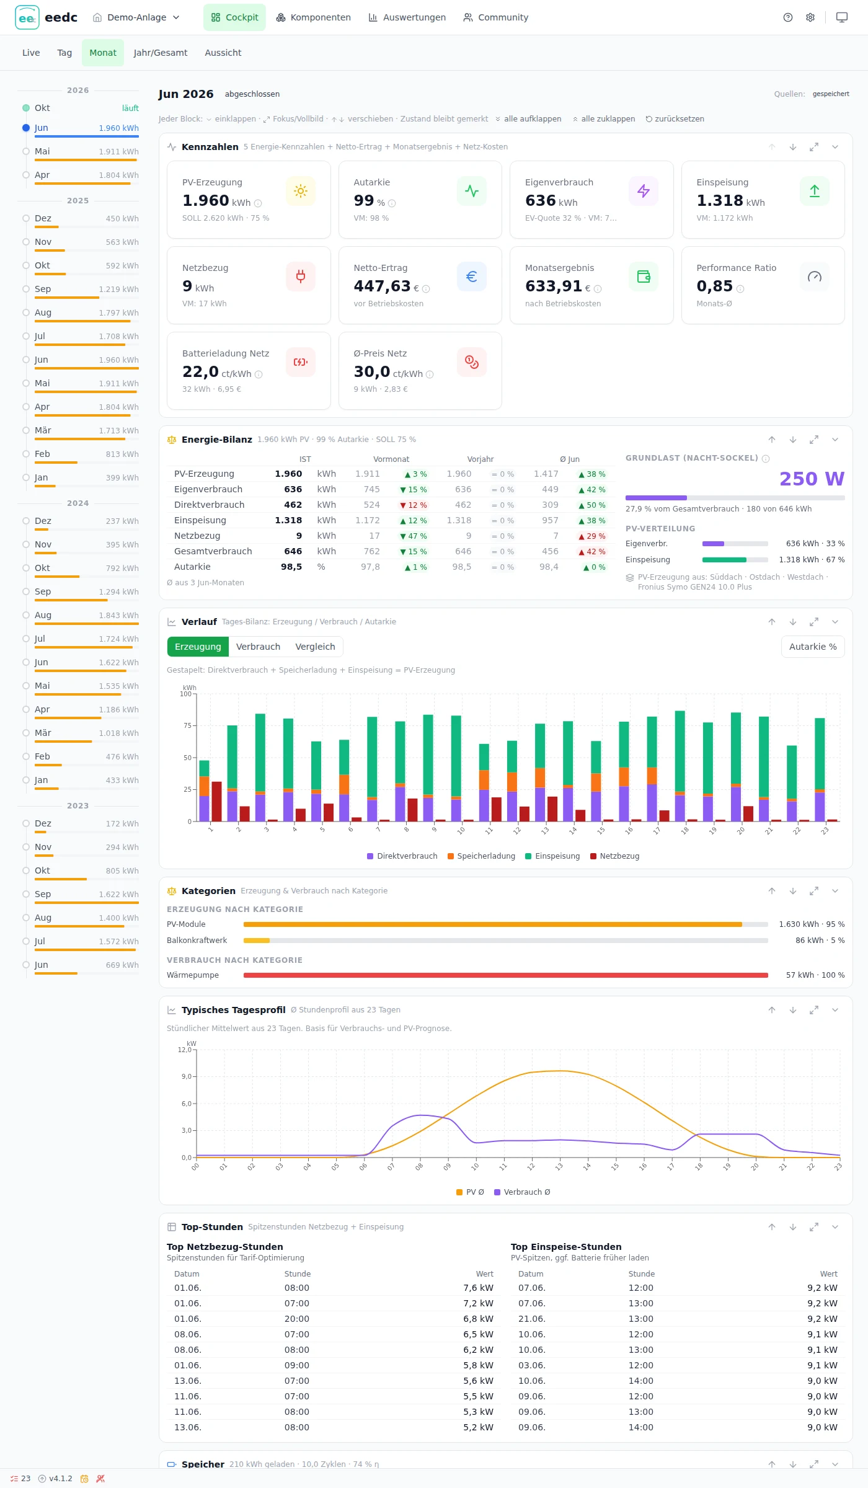868x1488 pixels.
Task: Open protocol counter icon showing 23
Action: click(x=20, y=1479)
